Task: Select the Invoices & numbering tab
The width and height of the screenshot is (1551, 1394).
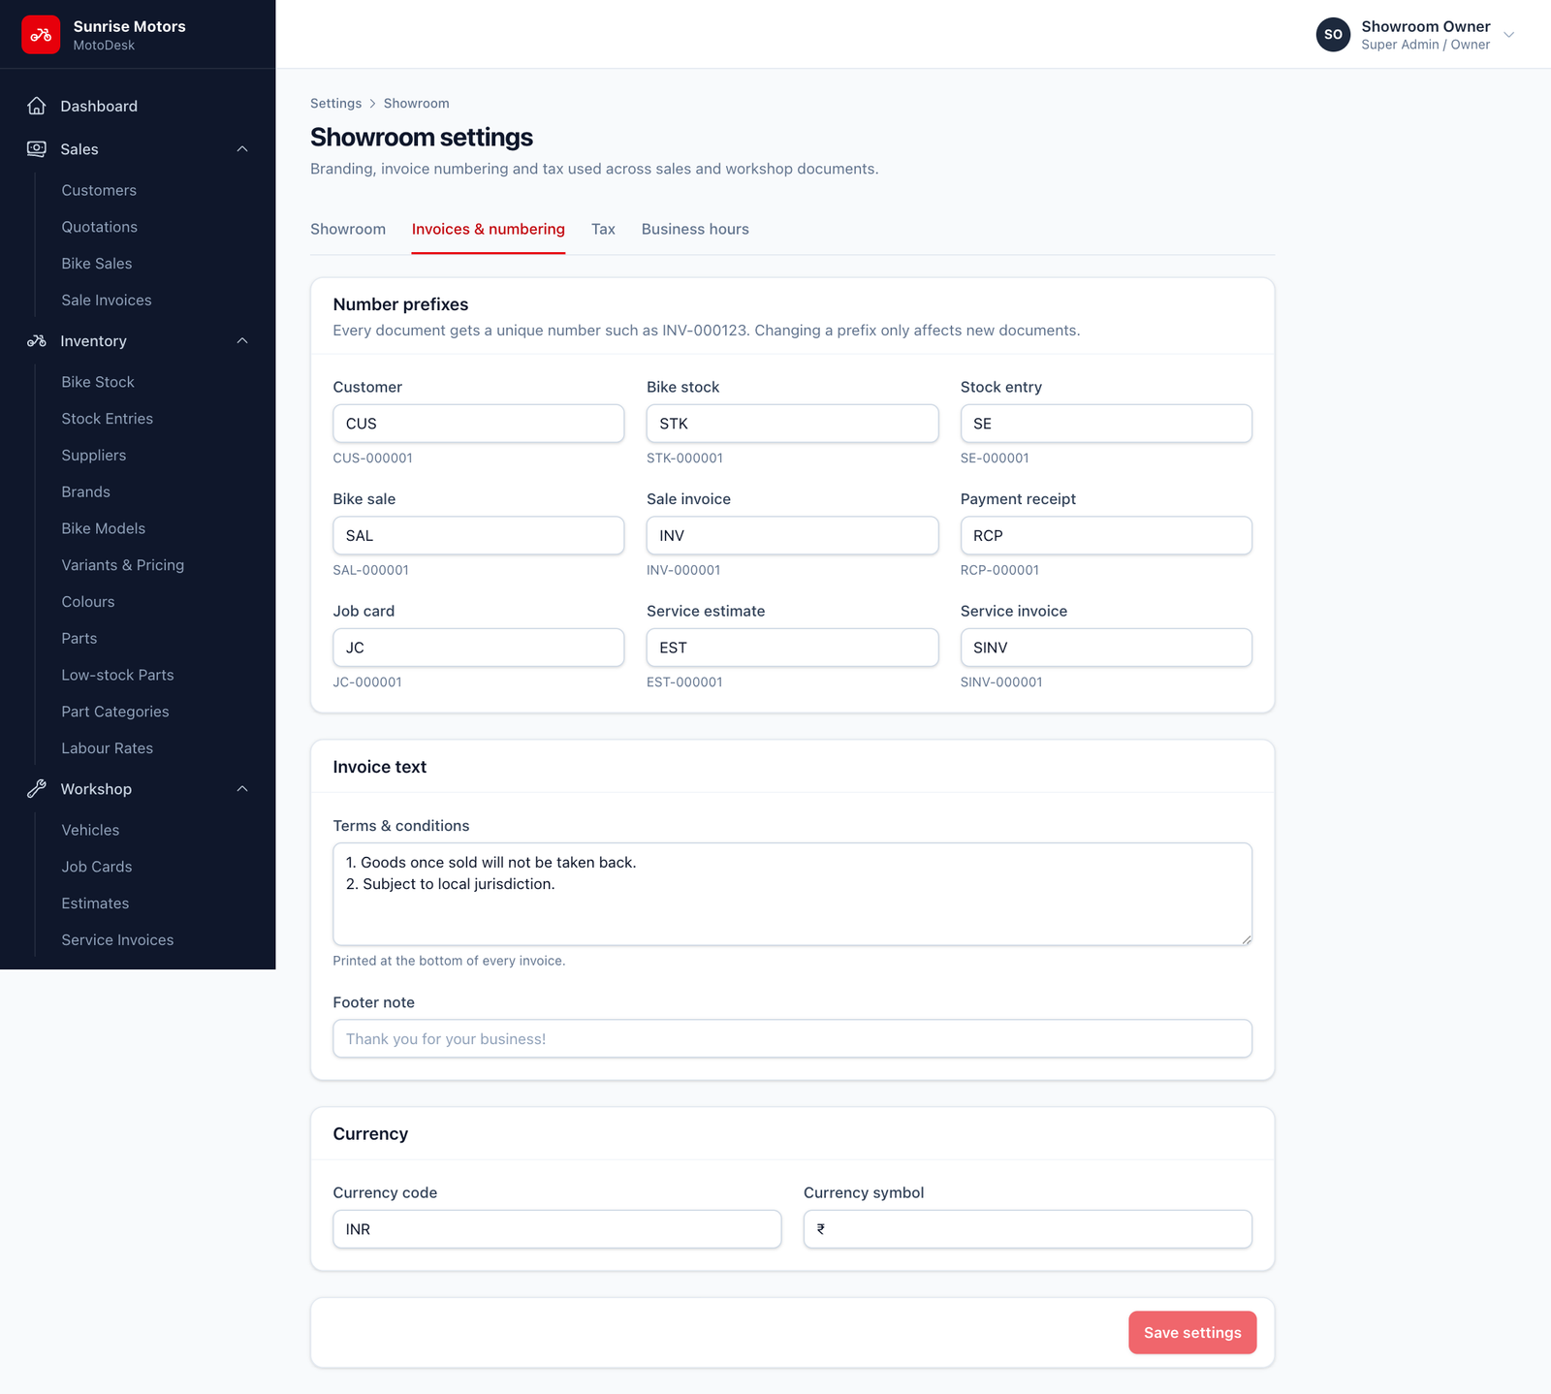Action: pyautogui.click(x=489, y=230)
